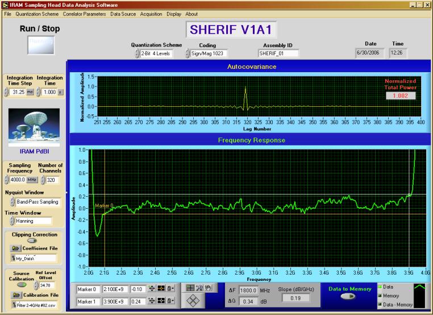Open Marker 1 lock dropdown
433x315 pixels.
click(x=171, y=301)
